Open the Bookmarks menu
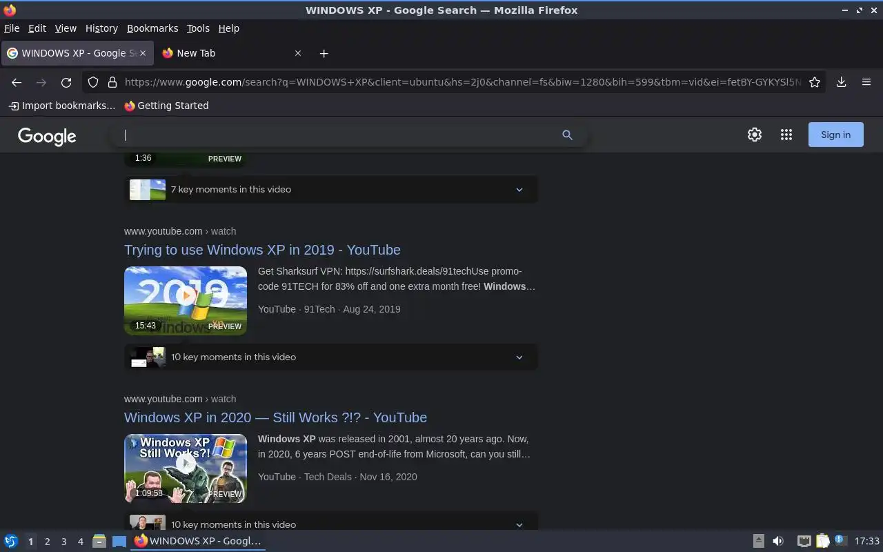The image size is (883, 552). coord(152,28)
